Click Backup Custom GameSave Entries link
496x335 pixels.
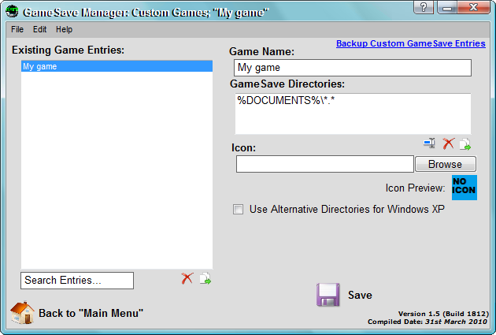411,43
